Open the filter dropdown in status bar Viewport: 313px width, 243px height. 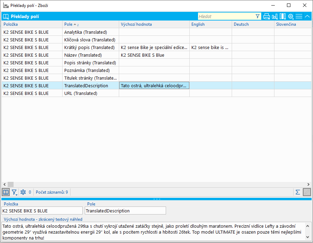point(14,192)
